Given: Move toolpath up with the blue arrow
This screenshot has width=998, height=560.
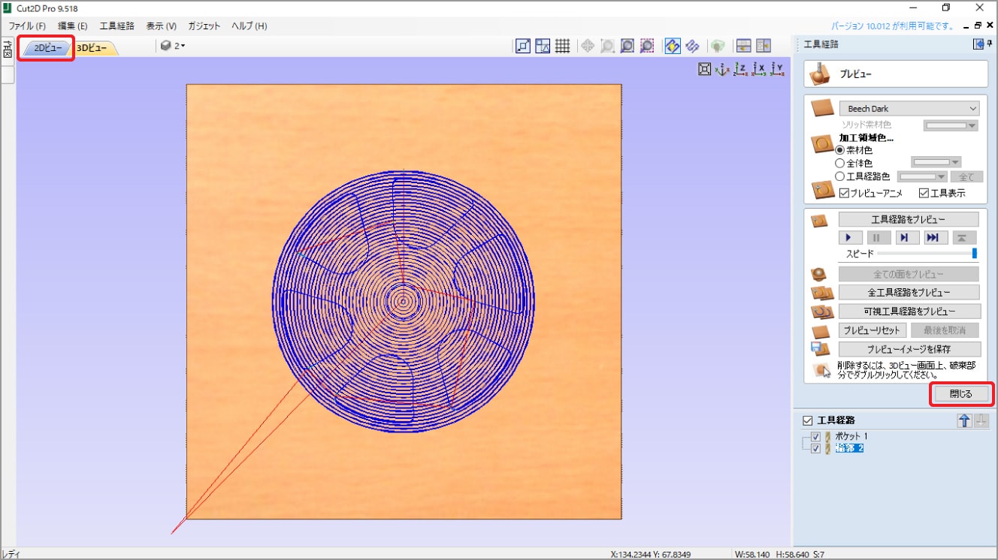Looking at the screenshot, I should [x=964, y=420].
